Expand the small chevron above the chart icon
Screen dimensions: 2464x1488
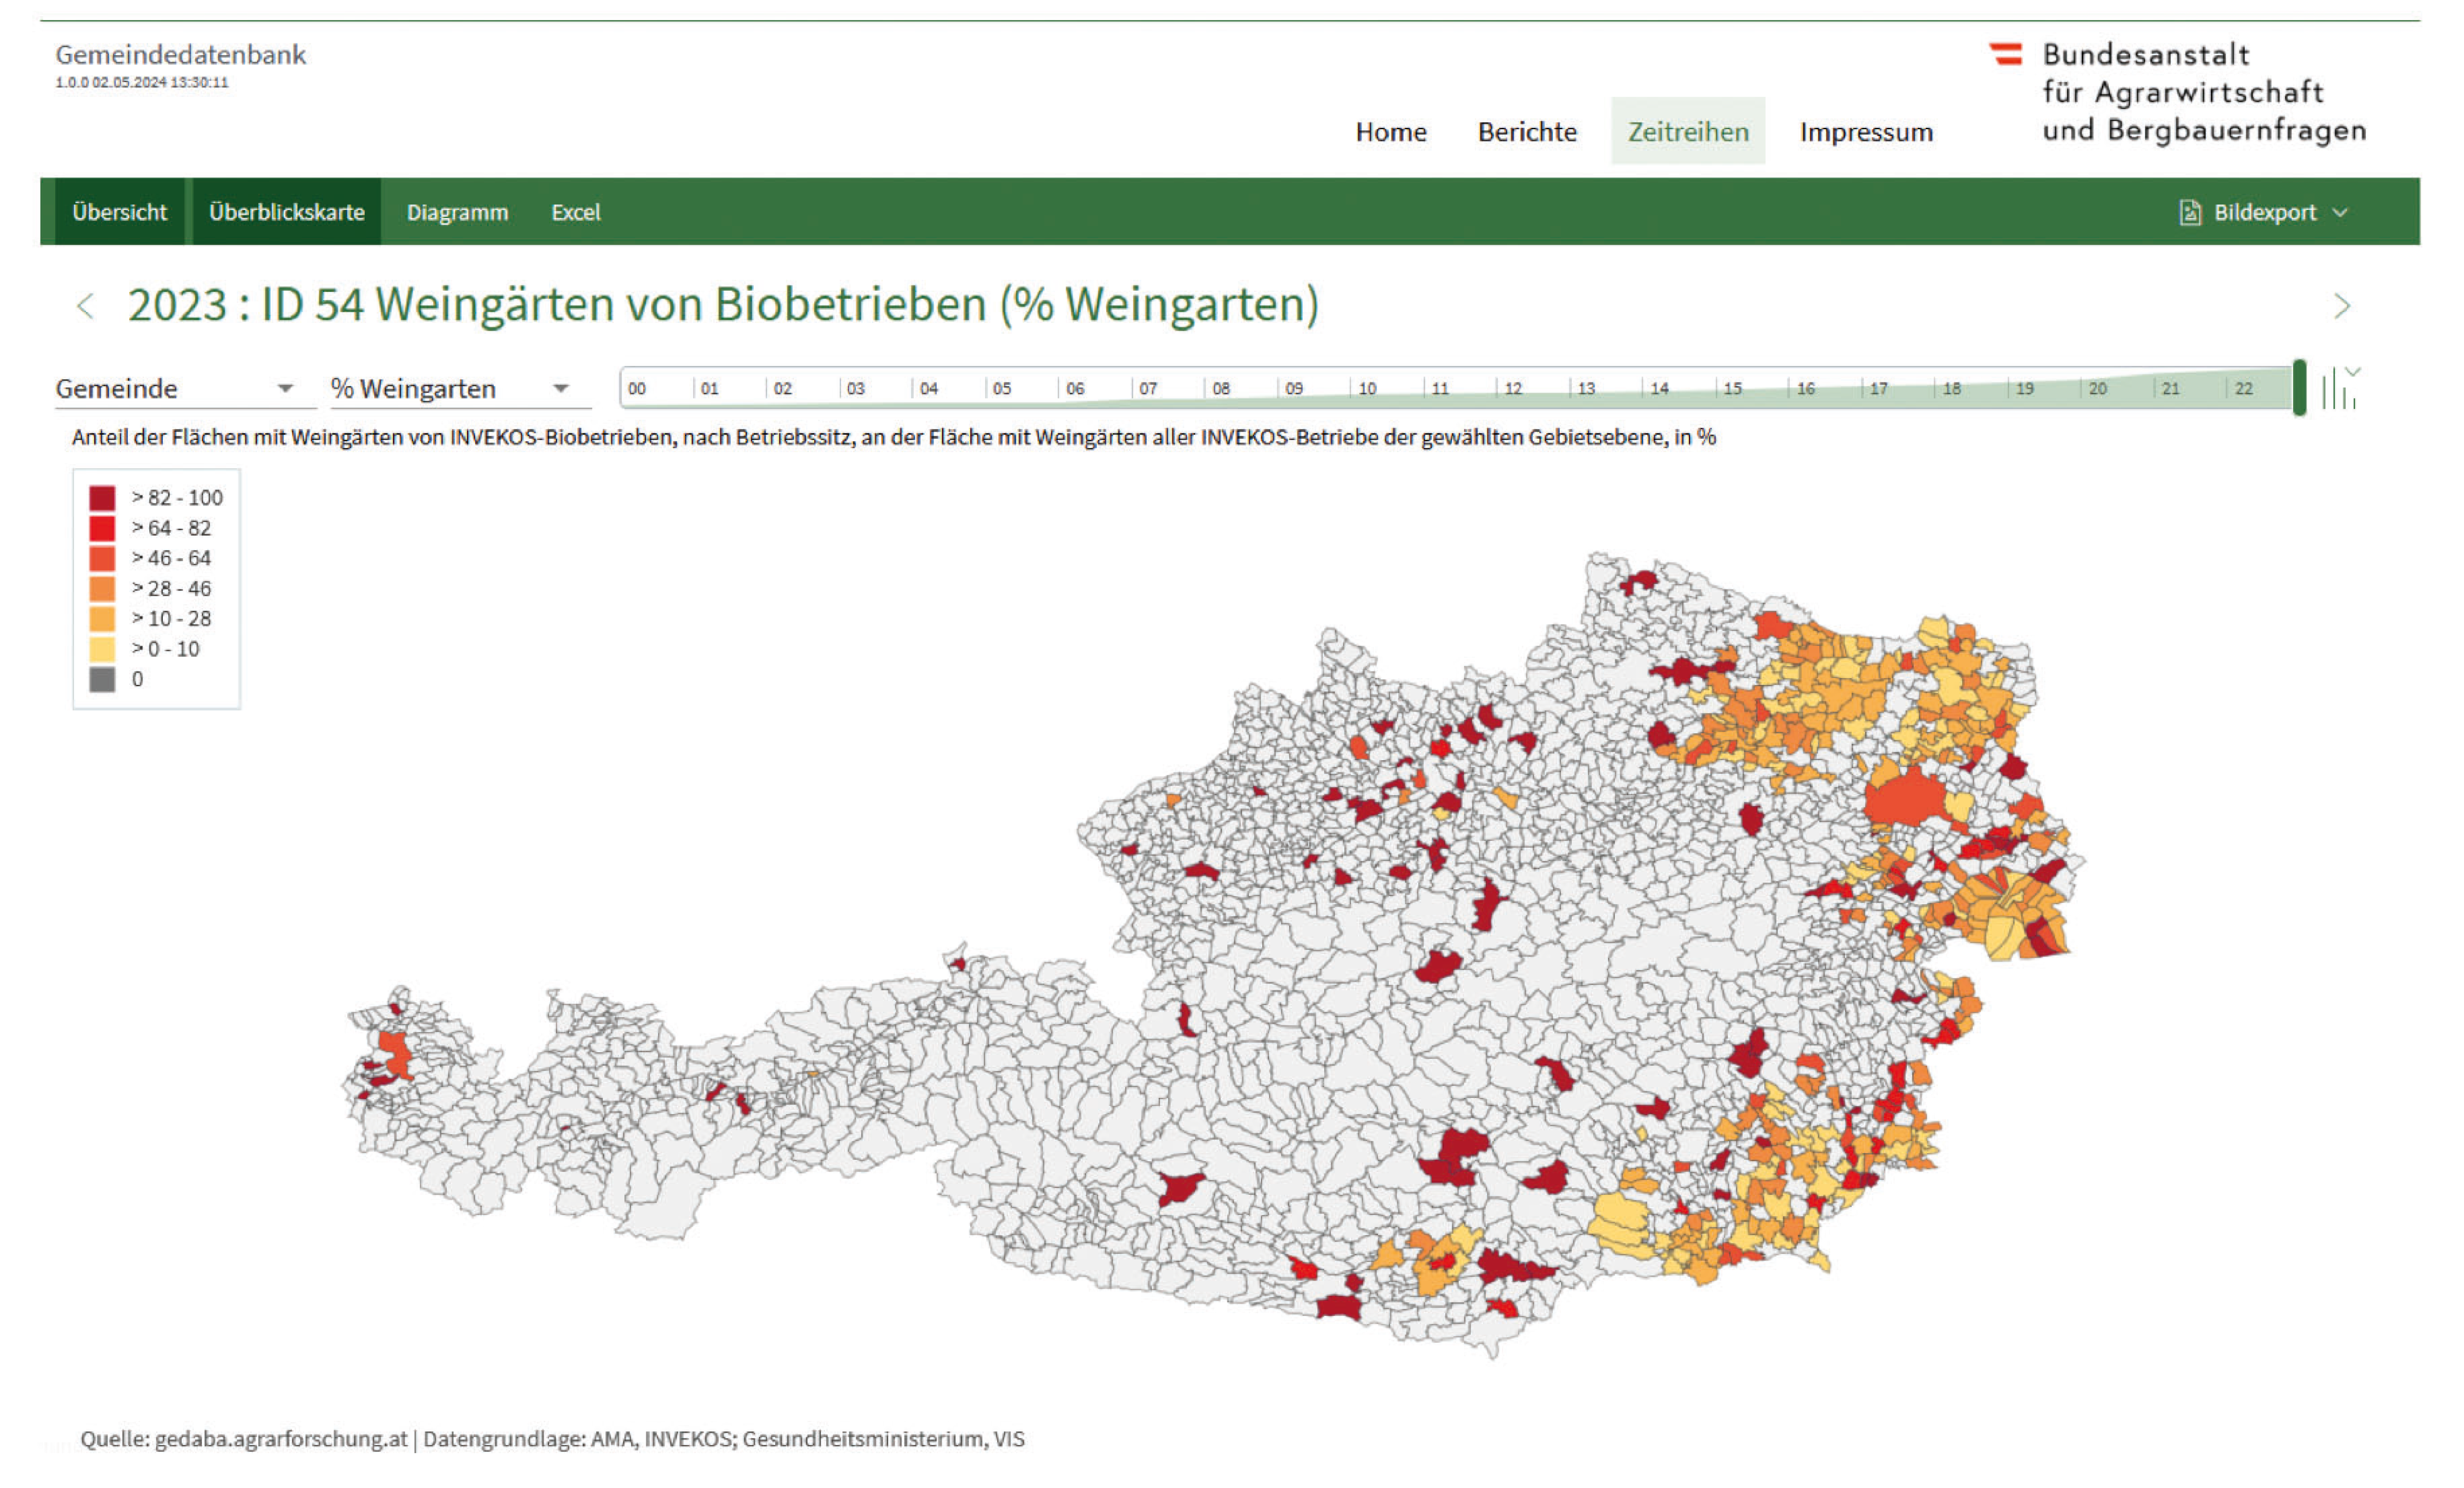[x=2353, y=371]
